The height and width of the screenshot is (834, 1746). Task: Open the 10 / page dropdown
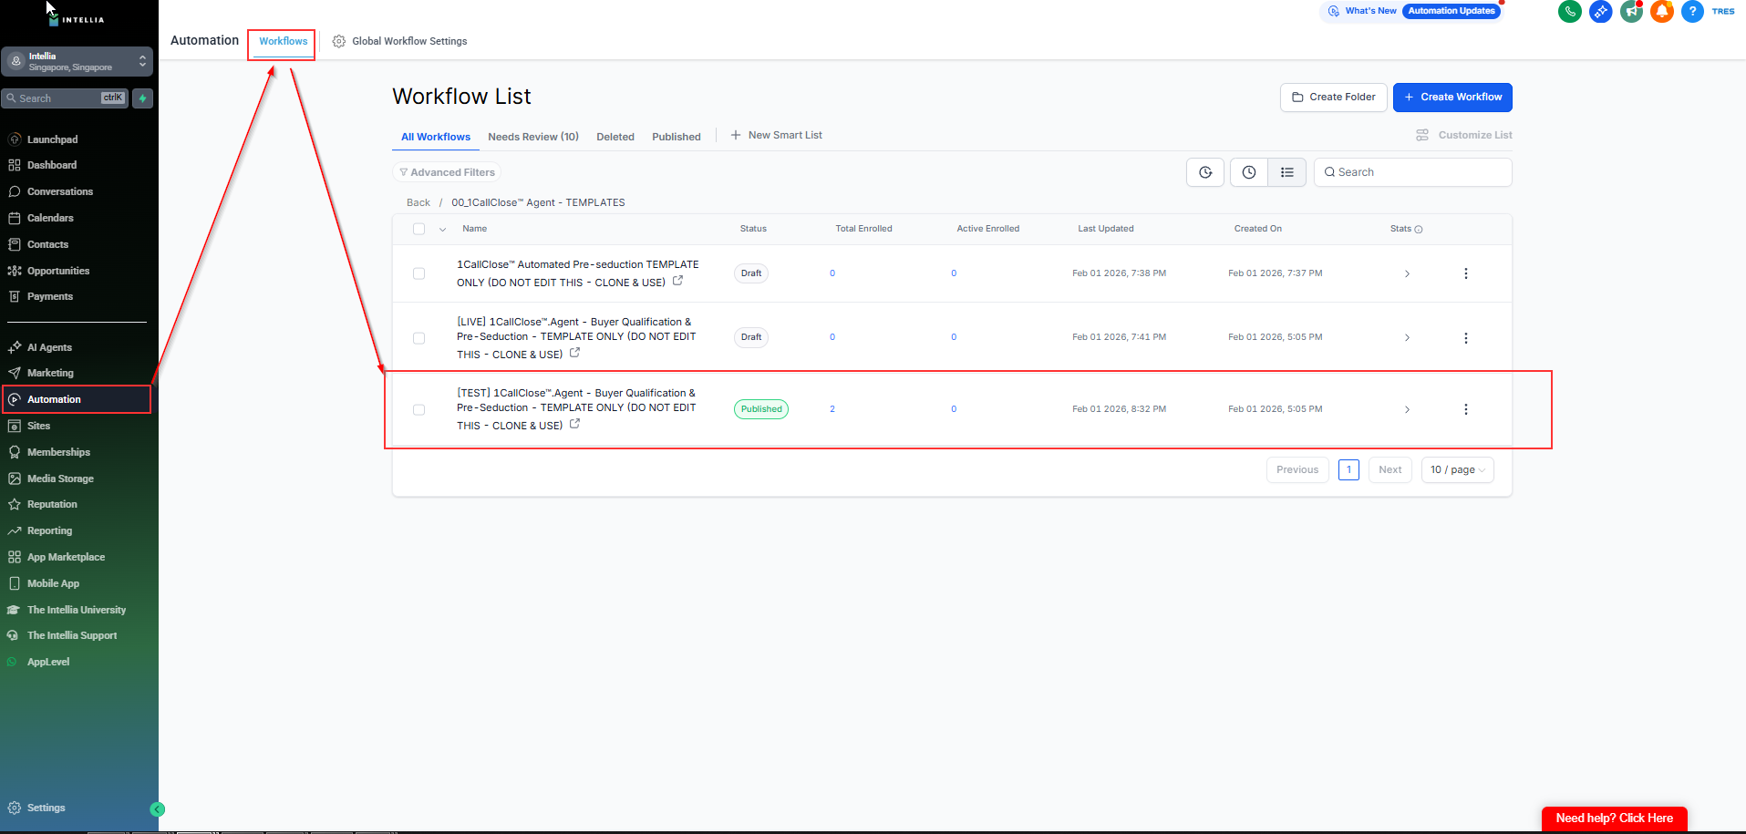point(1457,469)
